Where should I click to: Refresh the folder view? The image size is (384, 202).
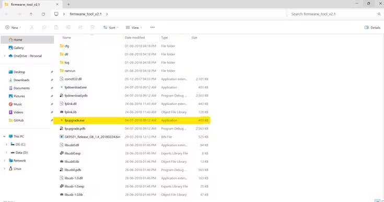coord(43,14)
